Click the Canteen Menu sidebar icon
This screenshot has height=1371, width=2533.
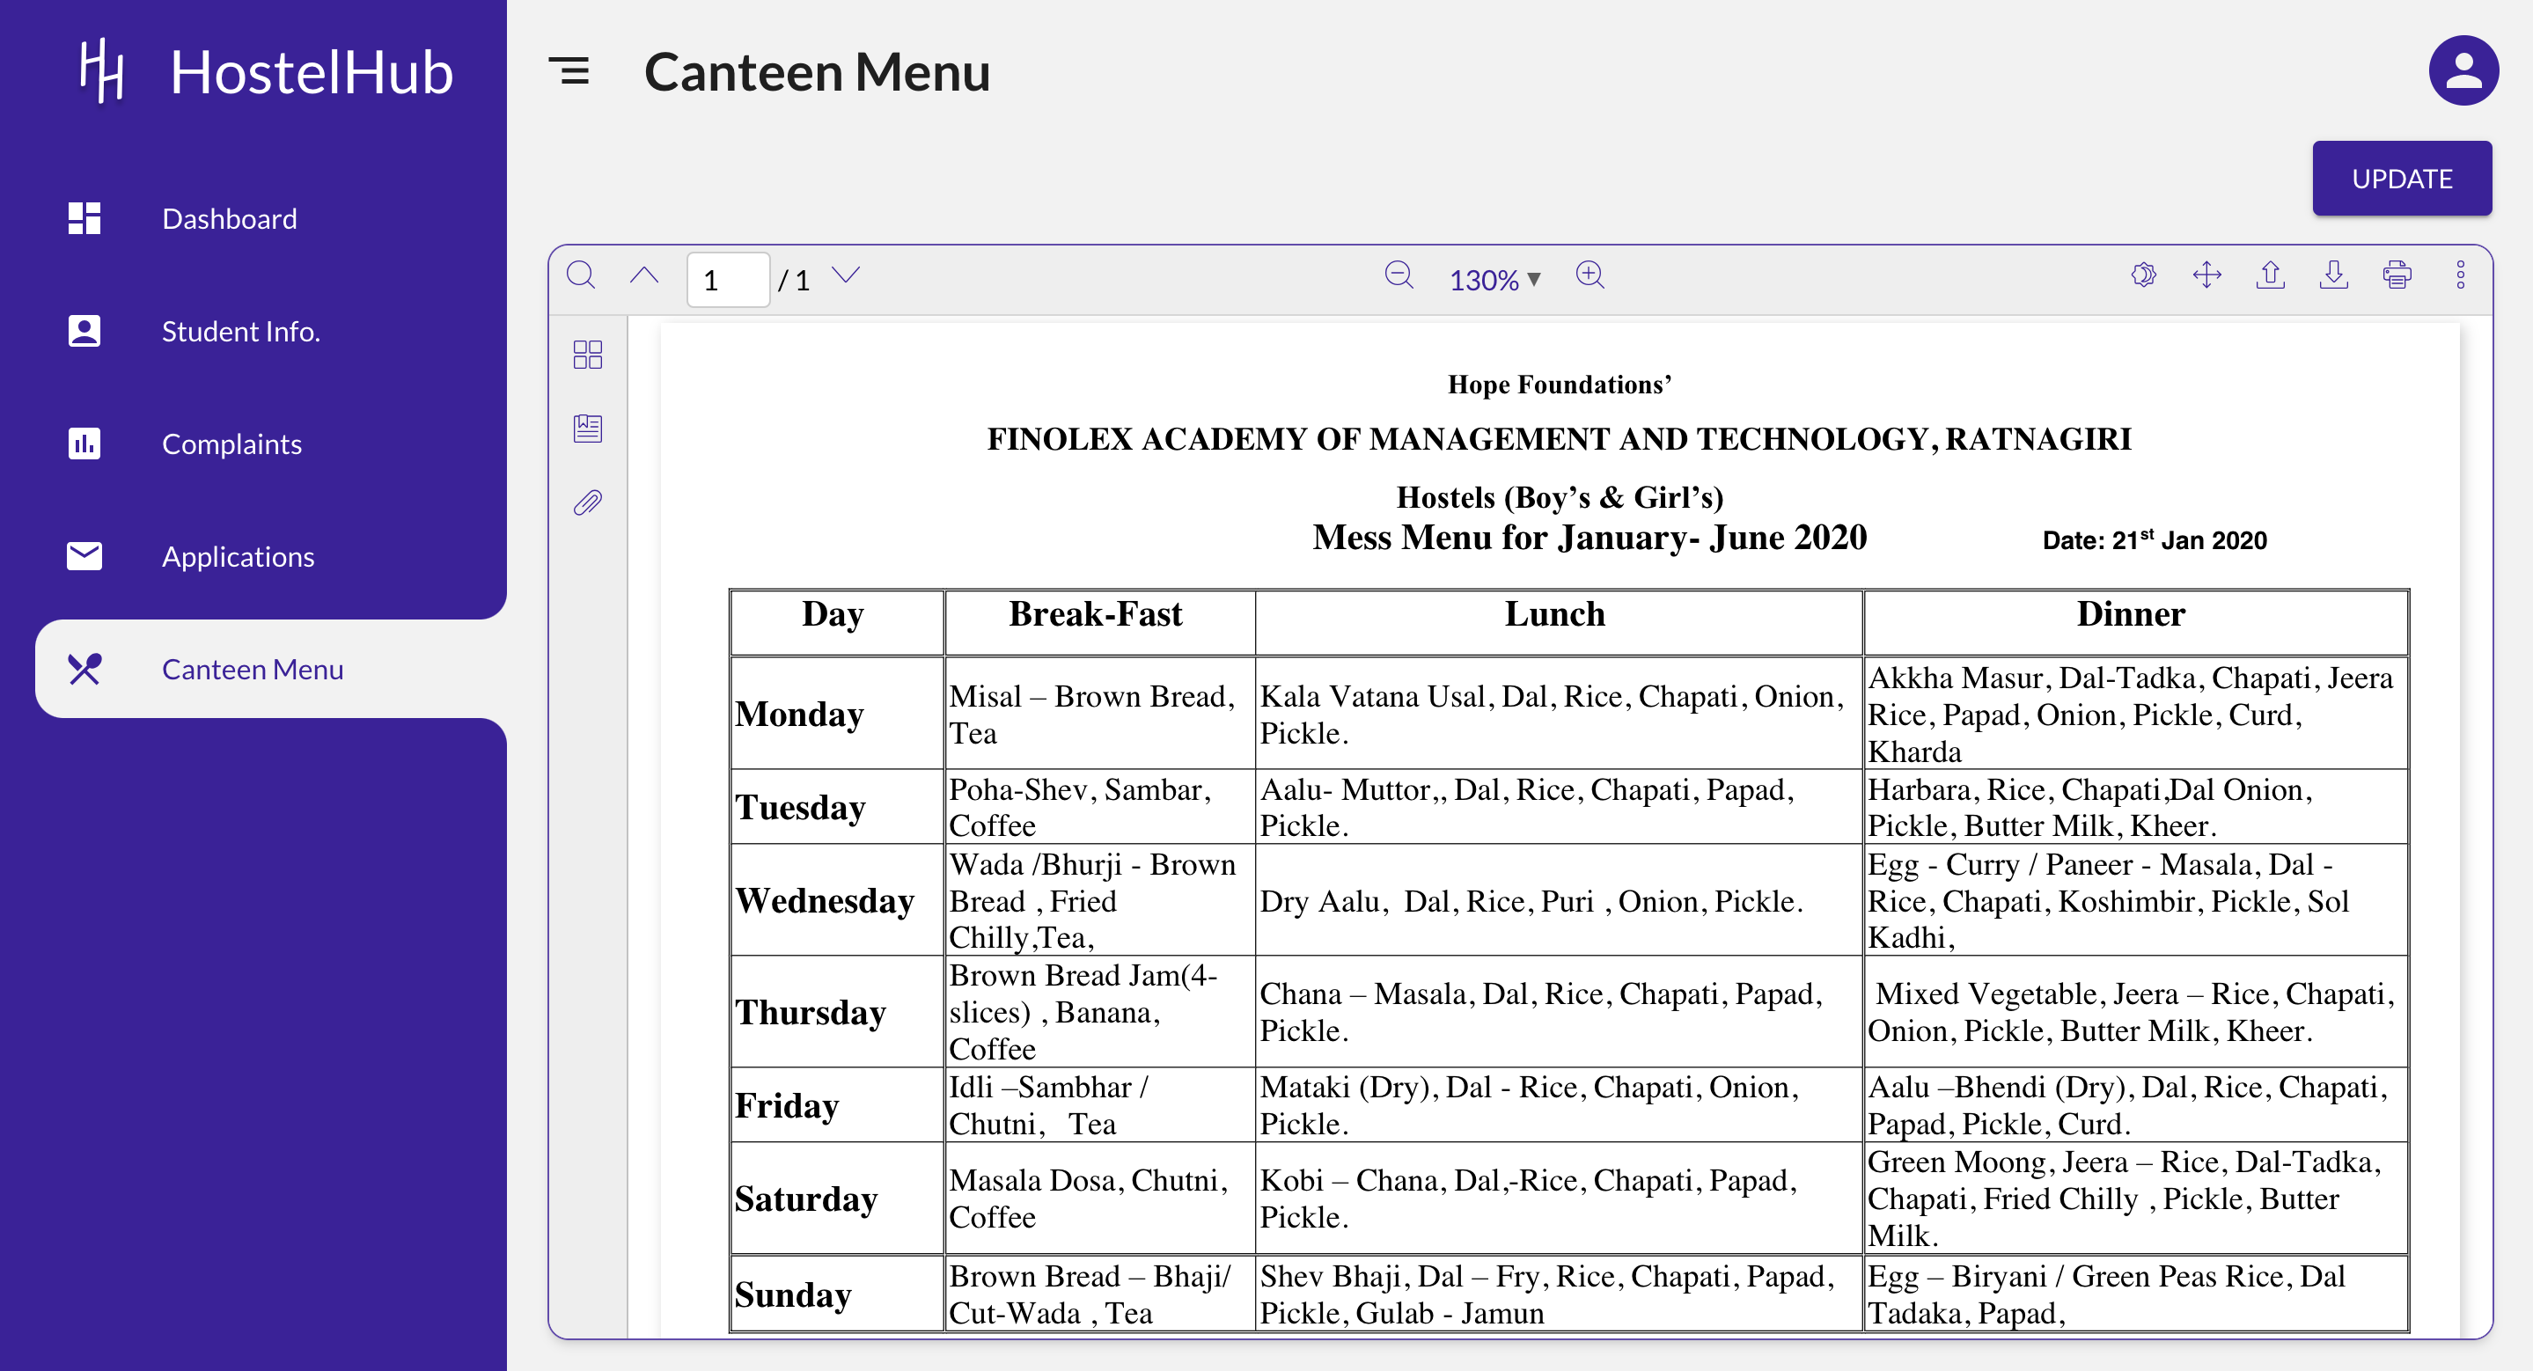(x=84, y=669)
